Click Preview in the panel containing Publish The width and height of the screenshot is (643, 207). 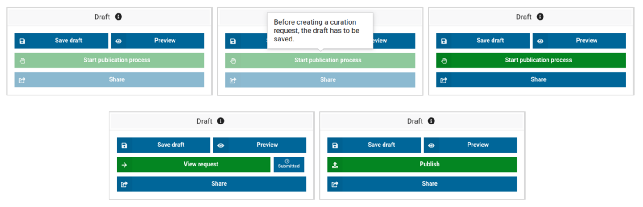[x=477, y=145]
